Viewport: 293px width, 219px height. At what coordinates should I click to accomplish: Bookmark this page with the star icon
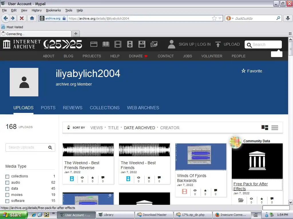tap(214, 18)
